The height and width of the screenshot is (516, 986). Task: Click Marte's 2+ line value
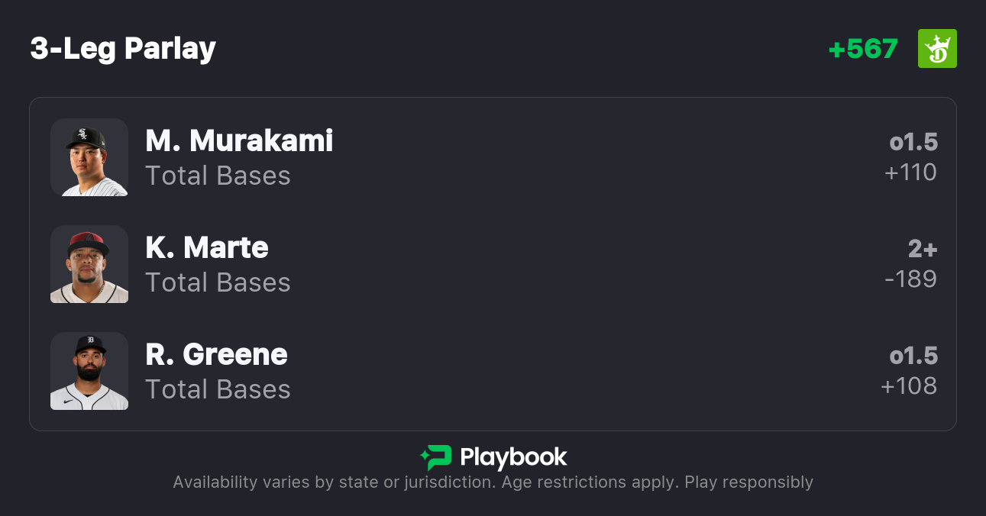[922, 249]
